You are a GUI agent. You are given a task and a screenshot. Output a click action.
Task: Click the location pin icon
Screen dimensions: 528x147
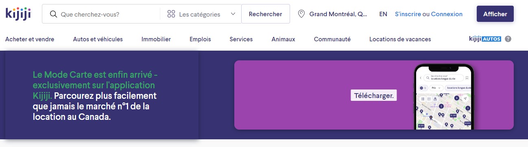click(x=301, y=14)
